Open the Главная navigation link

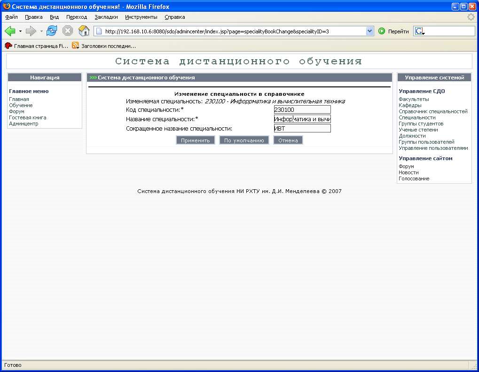19,99
